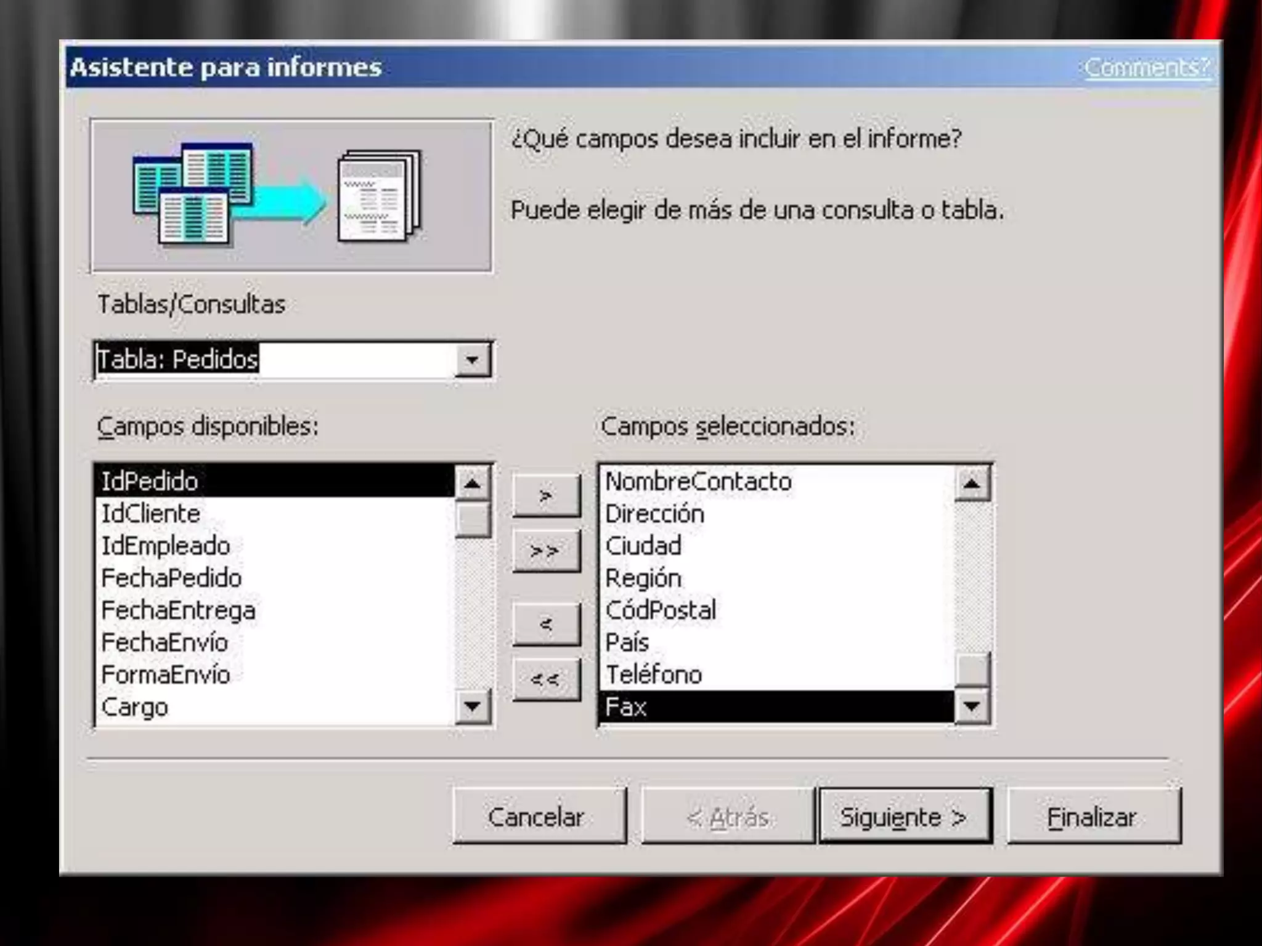Click the add all fields double-arrow button
1262x946 pixels.
pyautogui.click(x=546, y=550)
